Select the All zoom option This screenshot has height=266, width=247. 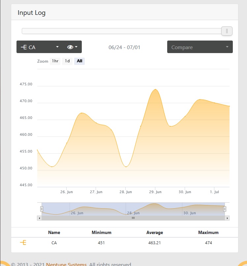pyautogui.click(x=79, y=61)
